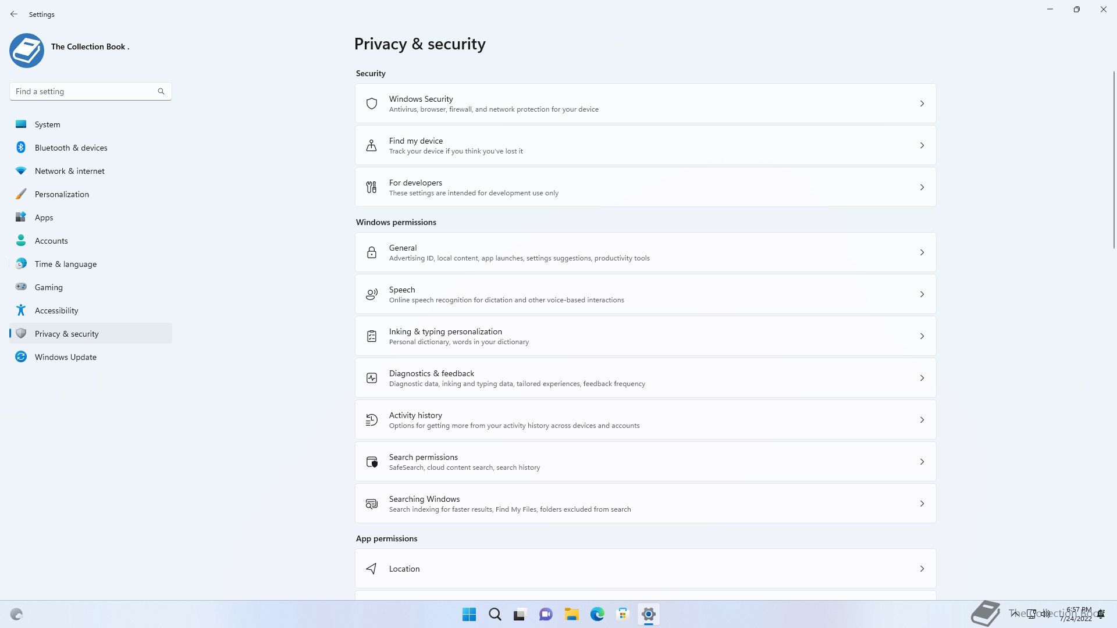Screen dimensions: 1117x628
Task: Expand Diagnostics & feedback chevron
Action: (922, 378)
